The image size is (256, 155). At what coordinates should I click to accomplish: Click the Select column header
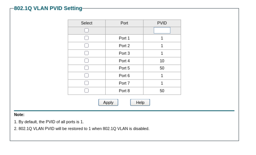click(x=86, y=23)
